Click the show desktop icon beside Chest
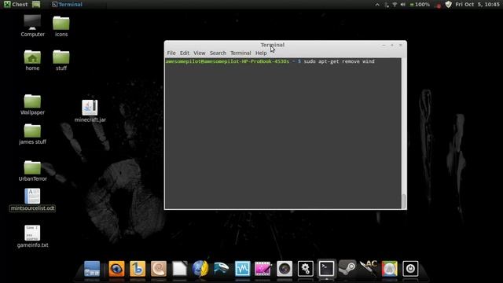This screenshot has width=503, height=283. 36,4
